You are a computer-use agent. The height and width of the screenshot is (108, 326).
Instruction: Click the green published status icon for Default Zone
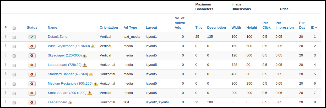point(32,37)
